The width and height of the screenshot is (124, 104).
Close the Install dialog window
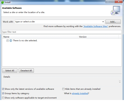119,2
